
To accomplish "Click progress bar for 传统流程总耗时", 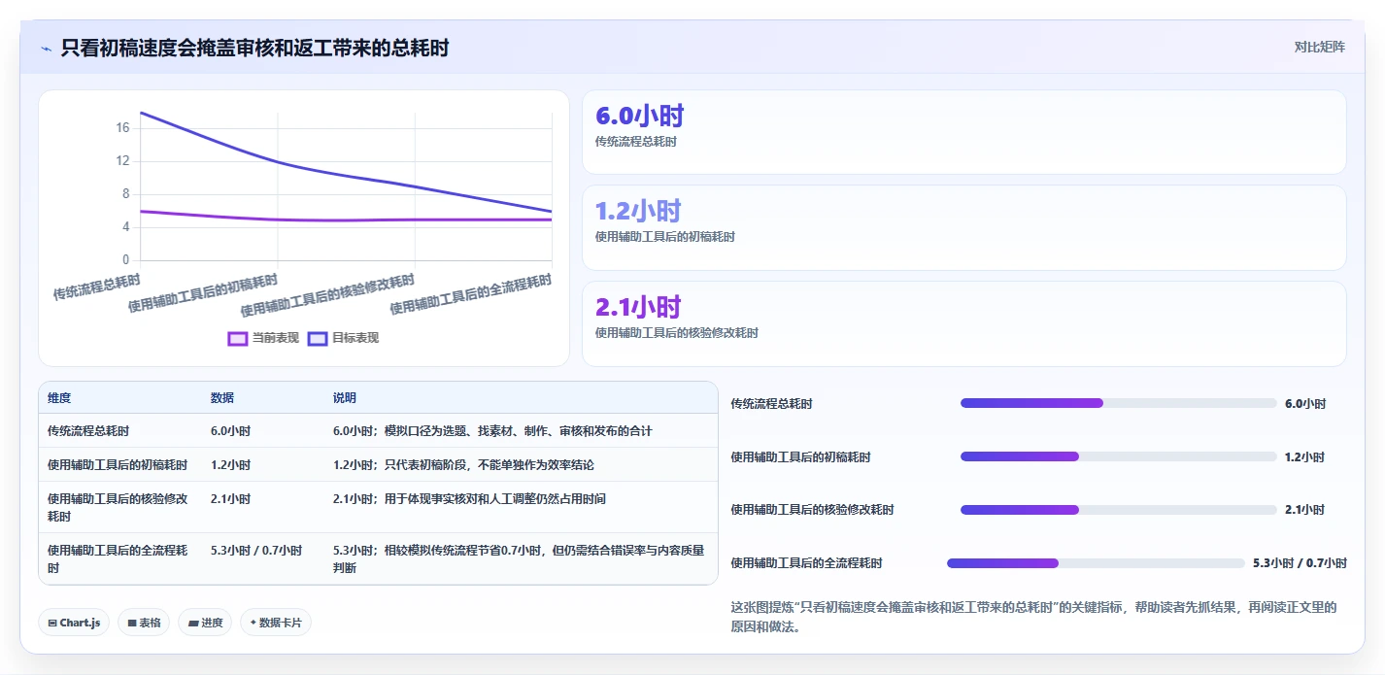I will (1118, 403).
